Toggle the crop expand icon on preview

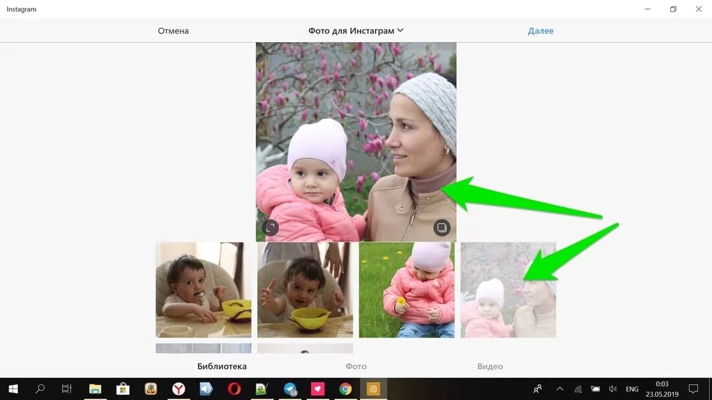click(x=270, y=228)
